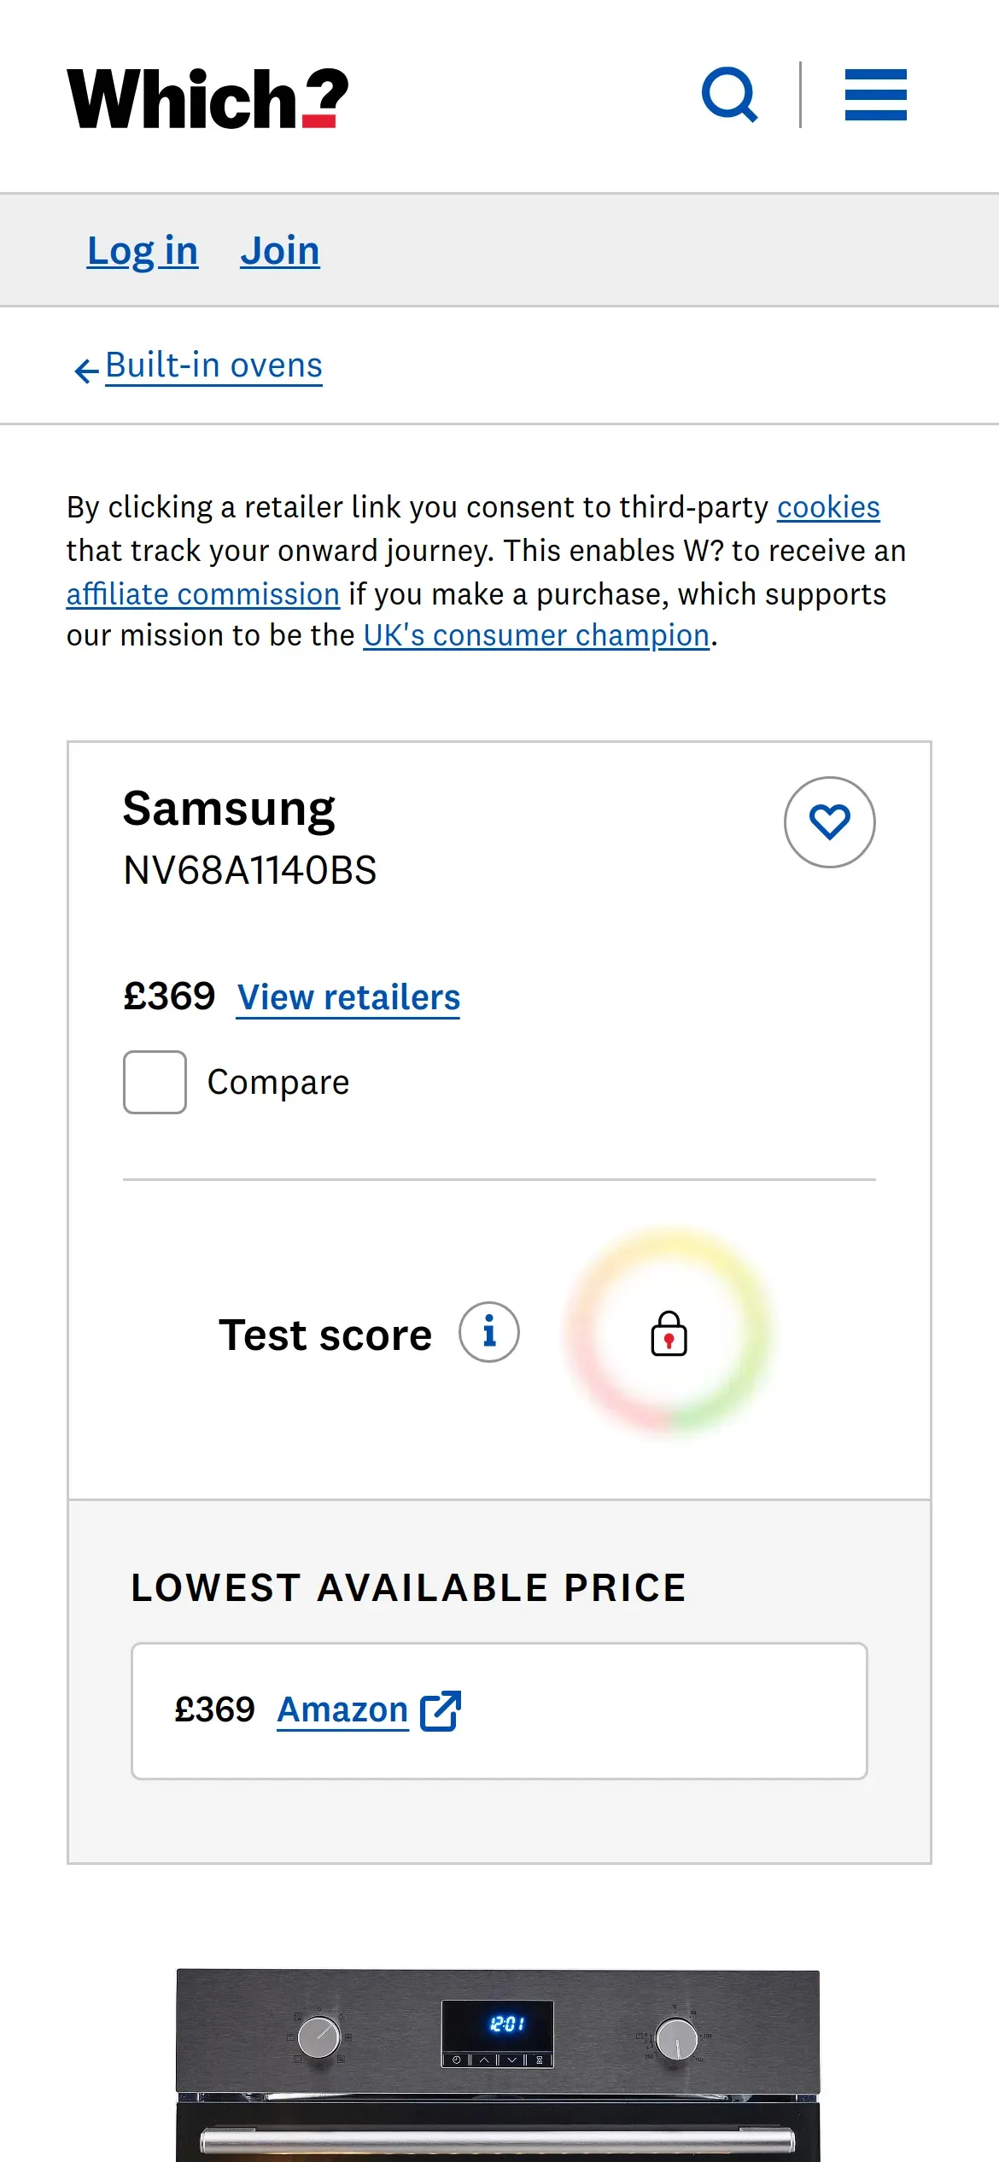Open the hamburger navigation menu
The width and height of the screenshot is (999, 2162).
click(x=875, y=95)
